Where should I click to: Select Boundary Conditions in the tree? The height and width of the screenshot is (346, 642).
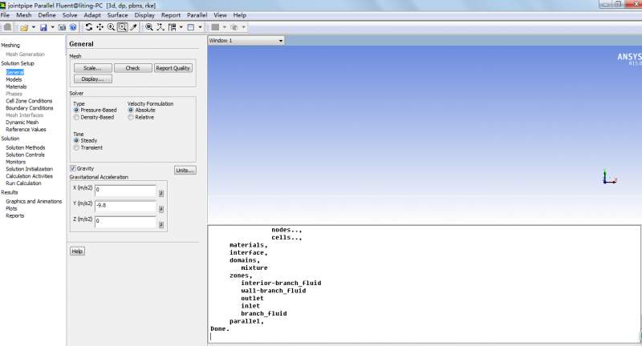pyautogui.click(x=30, y=108)
